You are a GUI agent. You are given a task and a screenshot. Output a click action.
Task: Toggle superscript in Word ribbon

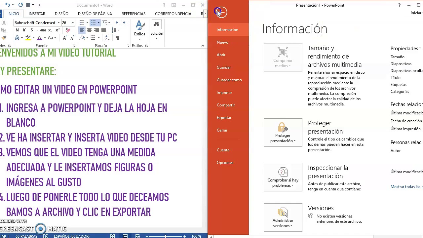[57, 30]
